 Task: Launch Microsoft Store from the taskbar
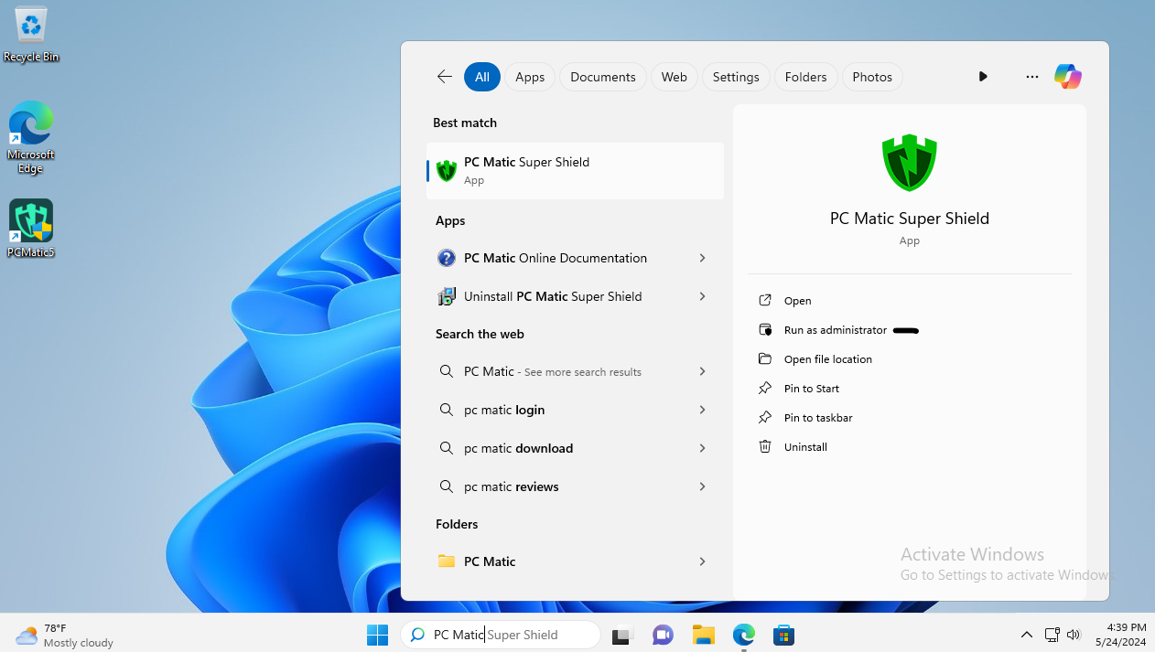[783, 635]
